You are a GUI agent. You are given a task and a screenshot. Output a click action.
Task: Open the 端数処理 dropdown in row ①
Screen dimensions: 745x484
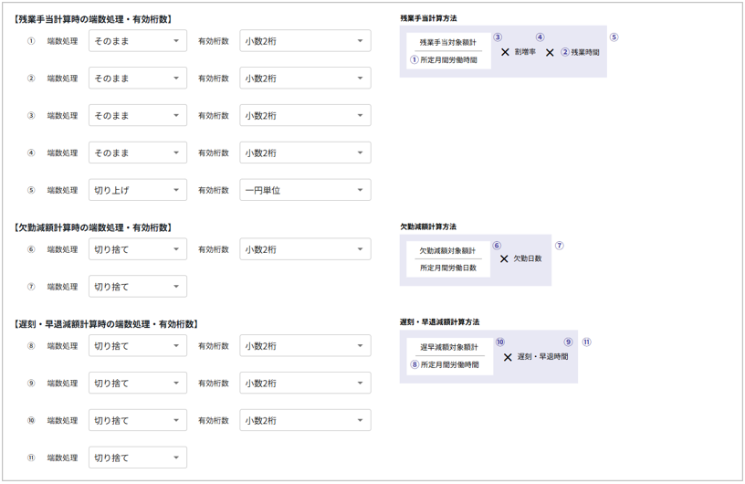tap(138, 41)
